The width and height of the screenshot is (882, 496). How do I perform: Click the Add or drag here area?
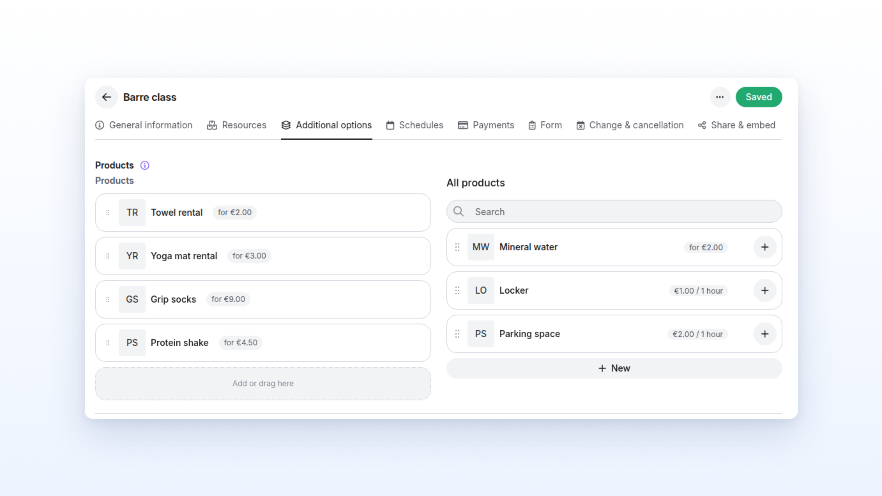[263, 384]
